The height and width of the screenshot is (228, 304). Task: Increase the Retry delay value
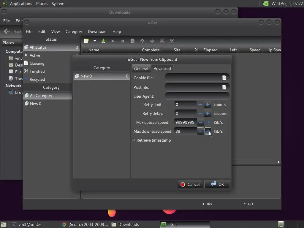tap(208, 113)
